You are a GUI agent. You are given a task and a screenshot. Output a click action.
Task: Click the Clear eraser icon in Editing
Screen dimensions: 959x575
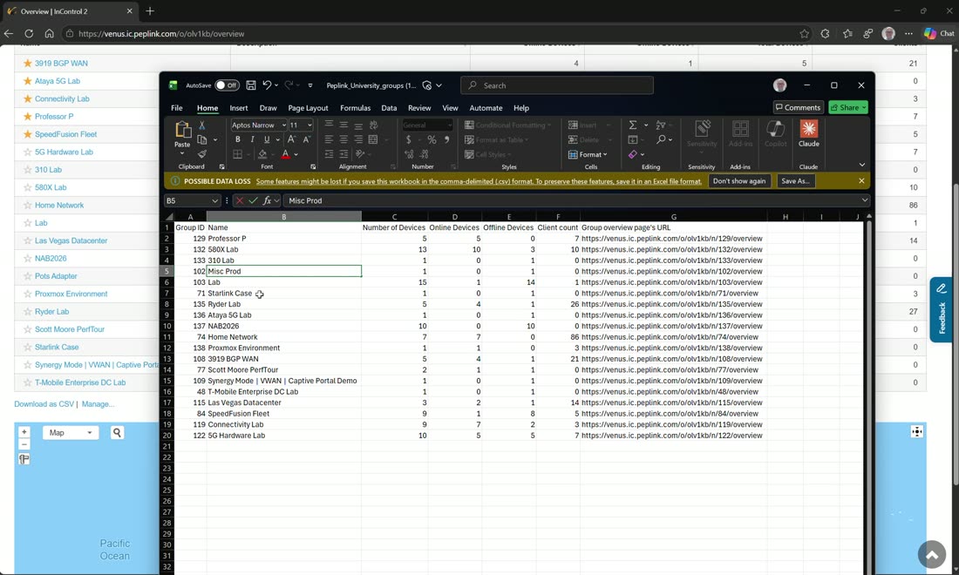coord(633,154)
